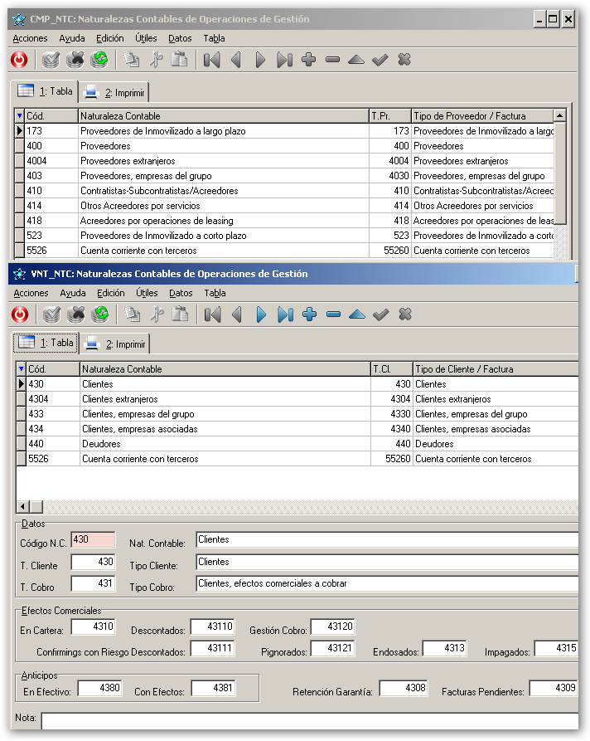Add record with blue plus in VNT_NTC

coord(310,314)
